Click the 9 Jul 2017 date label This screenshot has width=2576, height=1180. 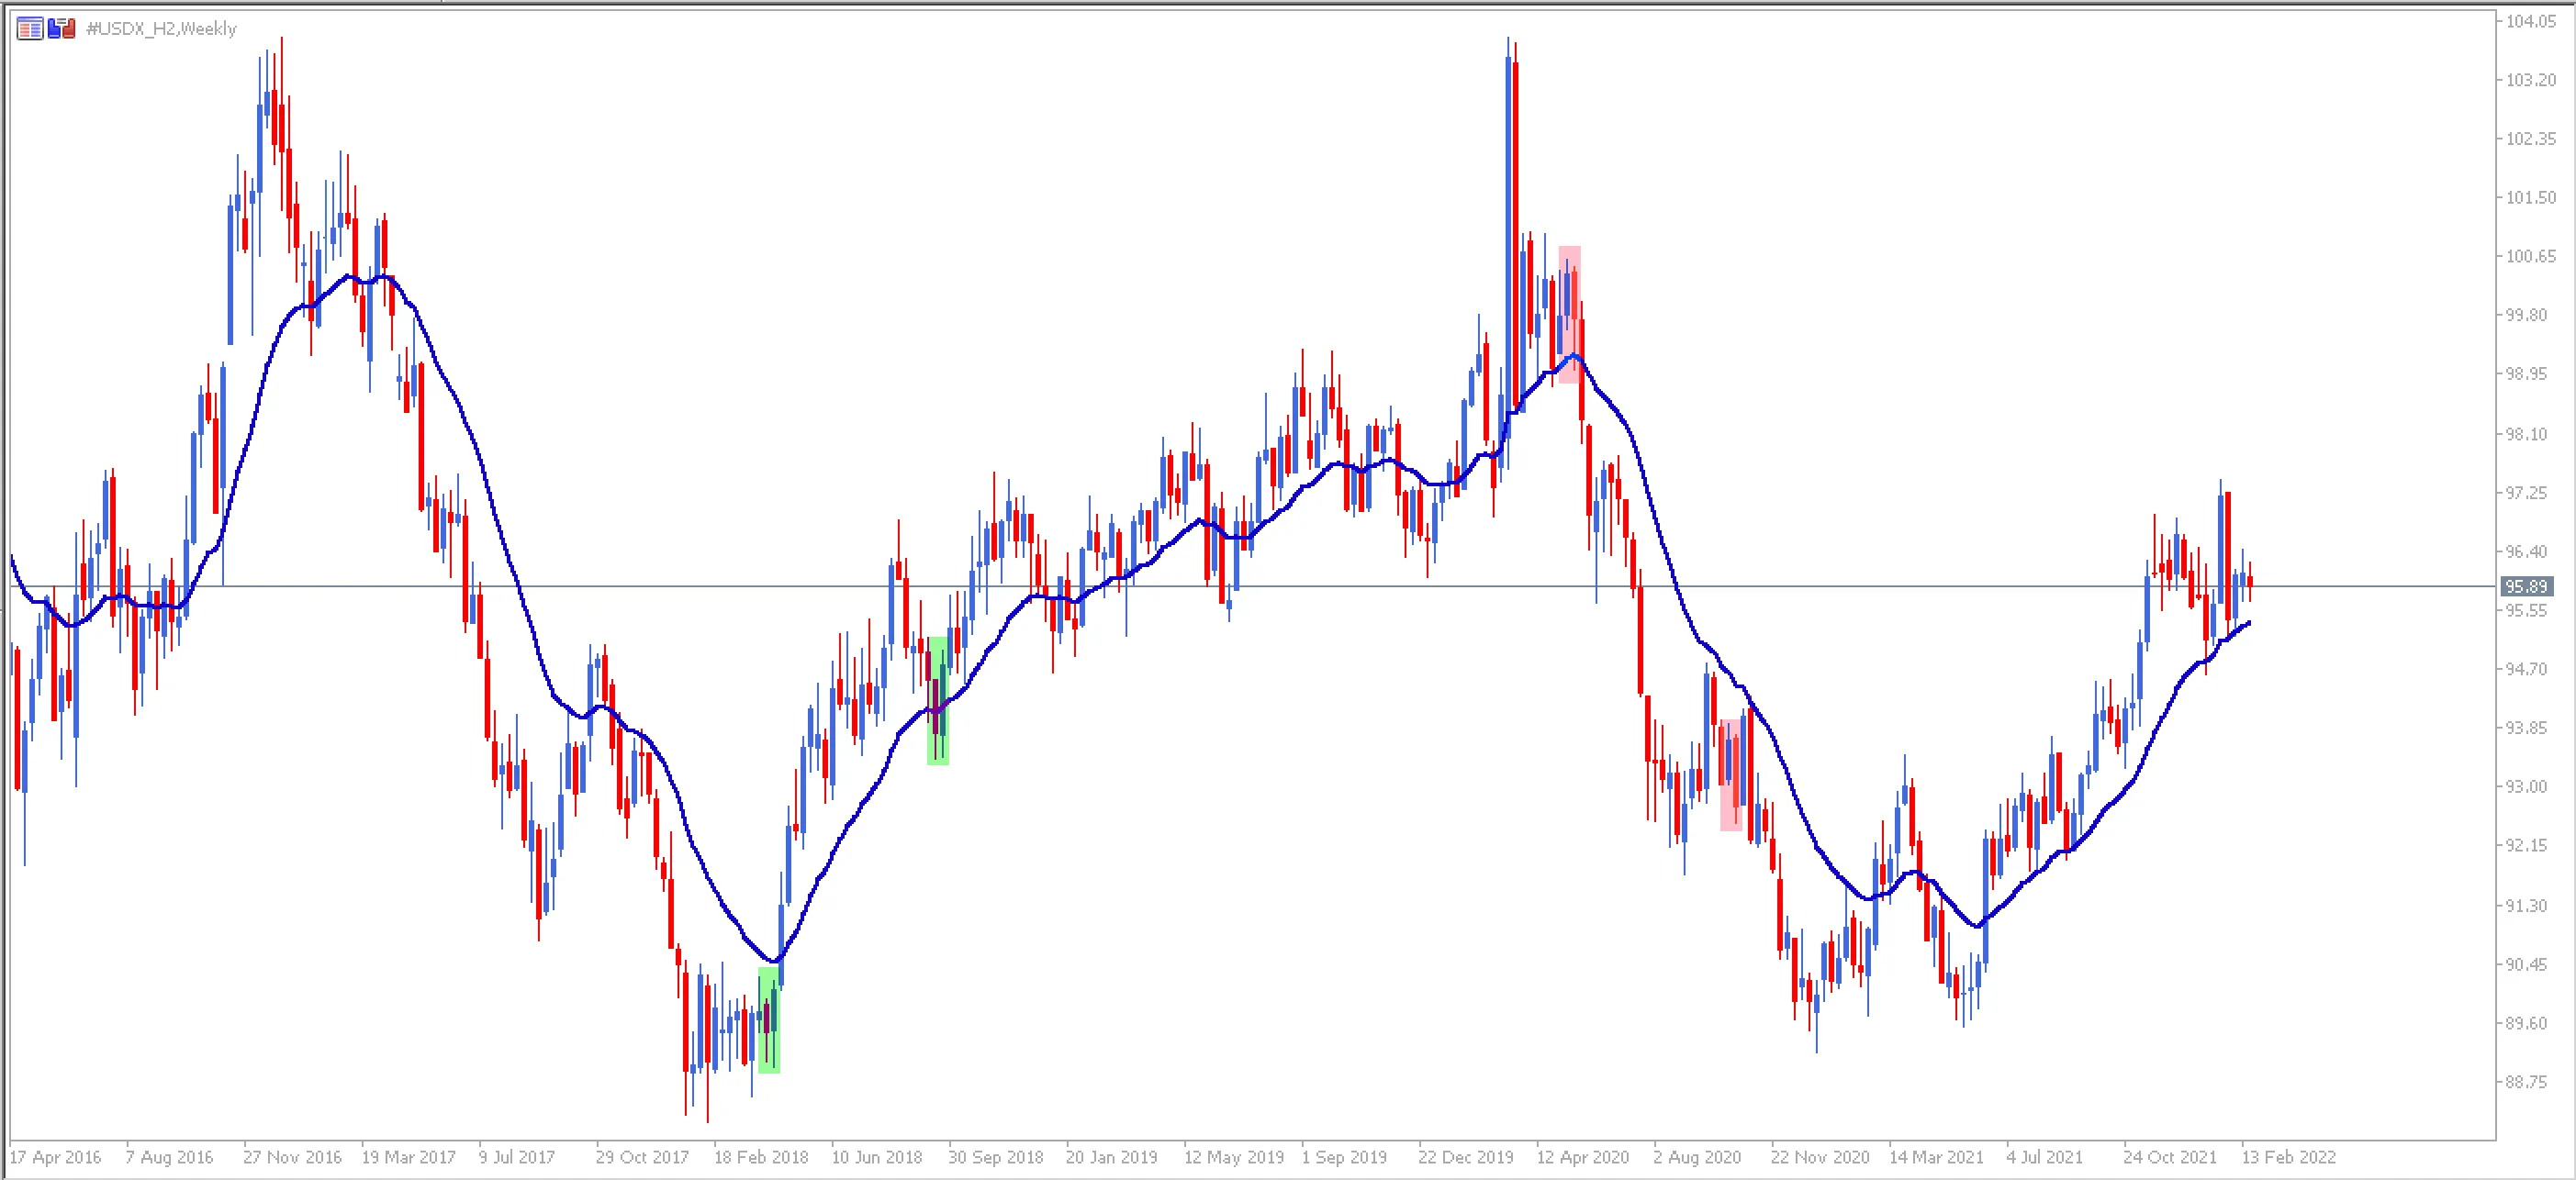(517, 1157)
